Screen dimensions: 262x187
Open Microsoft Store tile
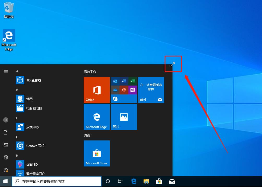[97, 153]
